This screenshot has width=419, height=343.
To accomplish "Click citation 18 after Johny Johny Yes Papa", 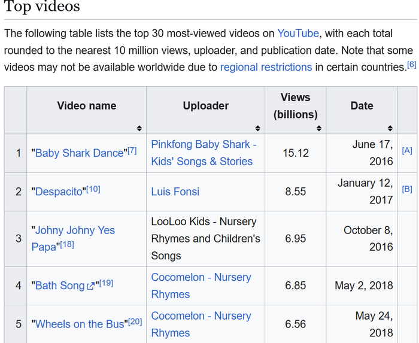I will point(67,244).
